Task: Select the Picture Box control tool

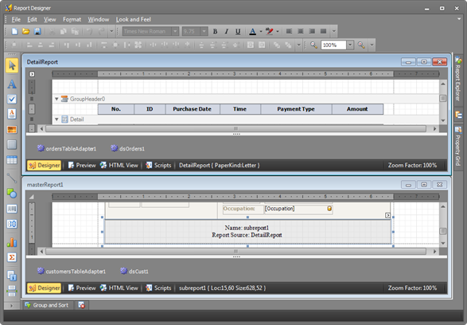Action: point(12,129)
